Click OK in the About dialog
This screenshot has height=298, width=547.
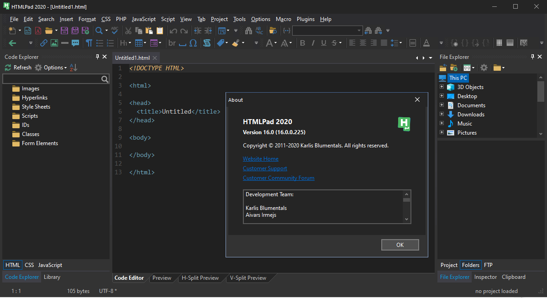coord(400,245)
